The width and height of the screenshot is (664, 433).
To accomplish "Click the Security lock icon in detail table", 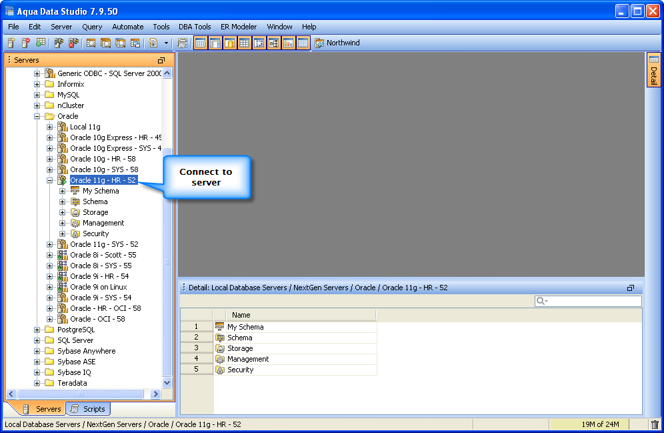I will point(219,370).
